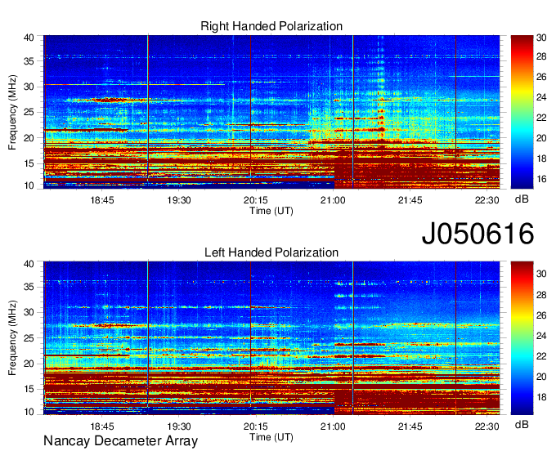
Task: Click the "35" frequency tick of the Right Handed plot
Action: coord(29,61)
